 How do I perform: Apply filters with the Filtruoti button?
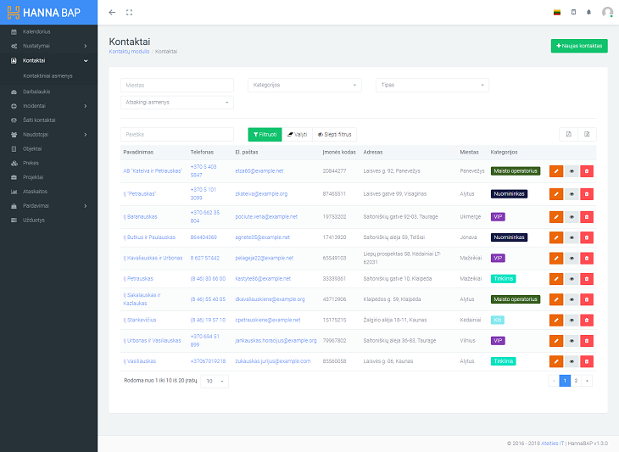[x=265, y=134]
